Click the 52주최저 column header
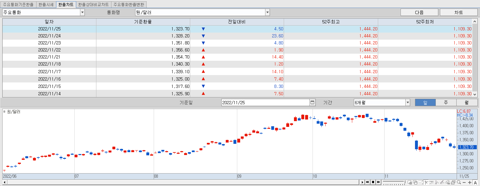The image size is (480, 186). pyautogui.click(x=425, y=22)
